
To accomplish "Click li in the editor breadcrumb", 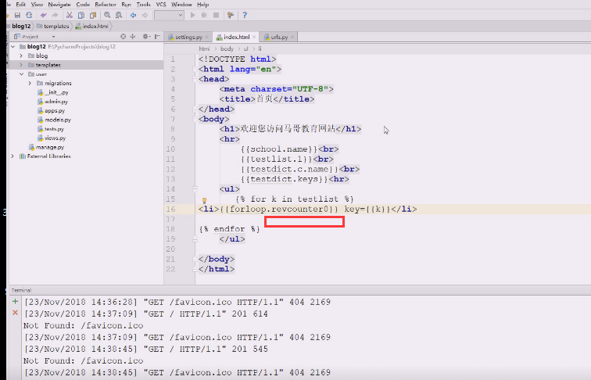I will pos(260,48).
